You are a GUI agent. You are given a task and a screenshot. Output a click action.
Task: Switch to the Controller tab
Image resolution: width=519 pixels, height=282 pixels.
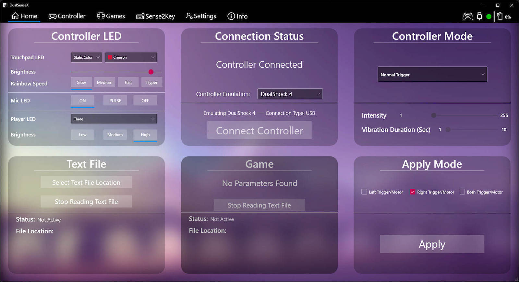coord(67,16)
